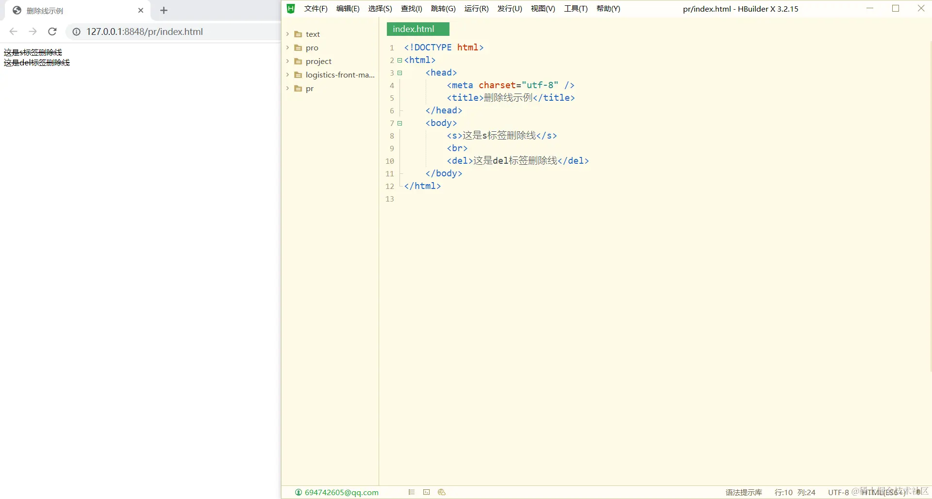
Task: Expand the pr folder arrow
Action: click(x=288, y=88)
